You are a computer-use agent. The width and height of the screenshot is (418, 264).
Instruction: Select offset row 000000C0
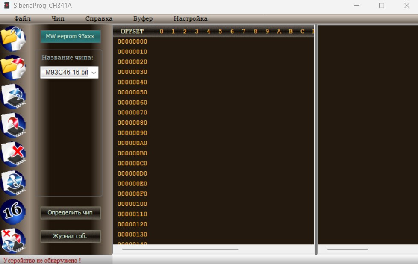pos(132,163)
